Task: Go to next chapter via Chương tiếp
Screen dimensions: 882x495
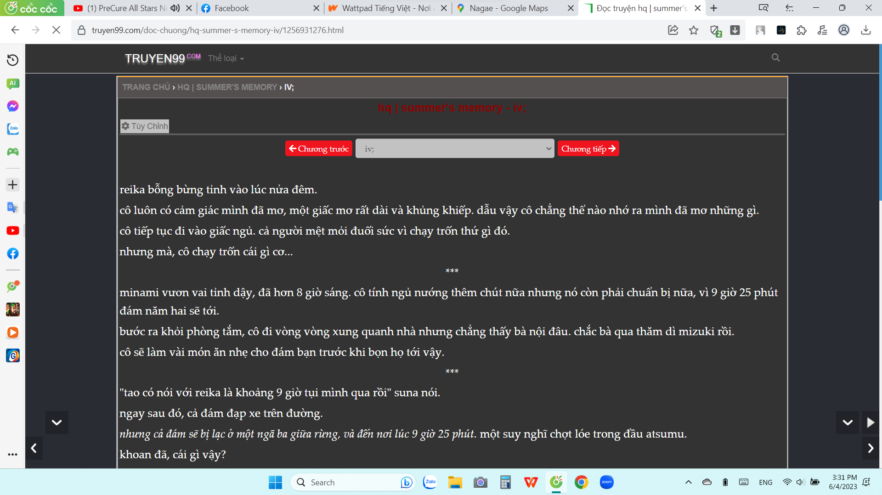Action: pos(588,149)
